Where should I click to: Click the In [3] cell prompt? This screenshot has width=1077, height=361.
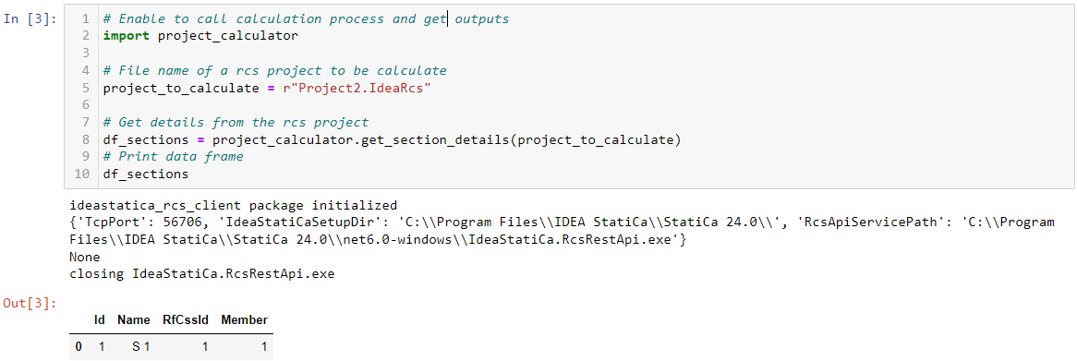30,18
